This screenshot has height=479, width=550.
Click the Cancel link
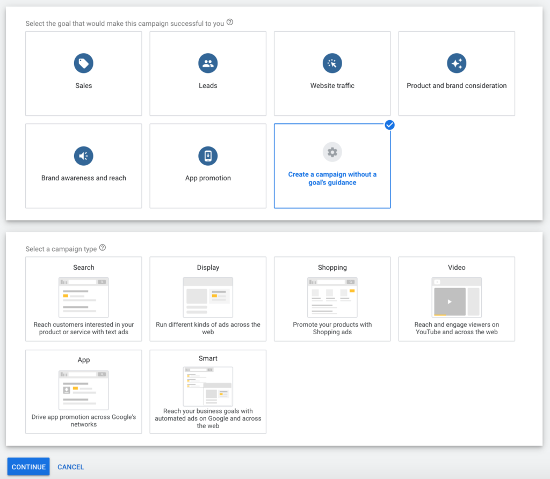70,467
